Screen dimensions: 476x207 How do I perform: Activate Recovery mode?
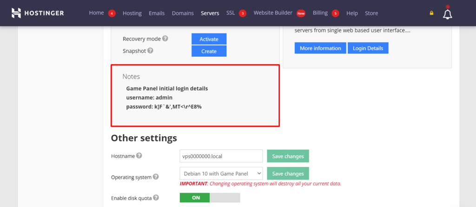[x=209, y=39]
